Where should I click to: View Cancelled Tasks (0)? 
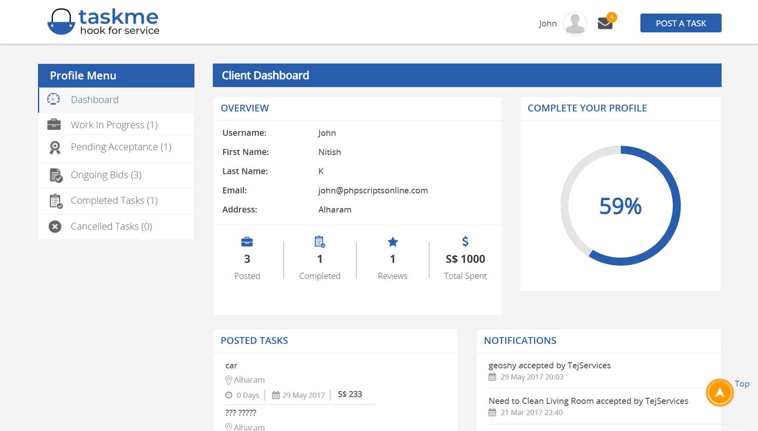[x=116, y=227]
